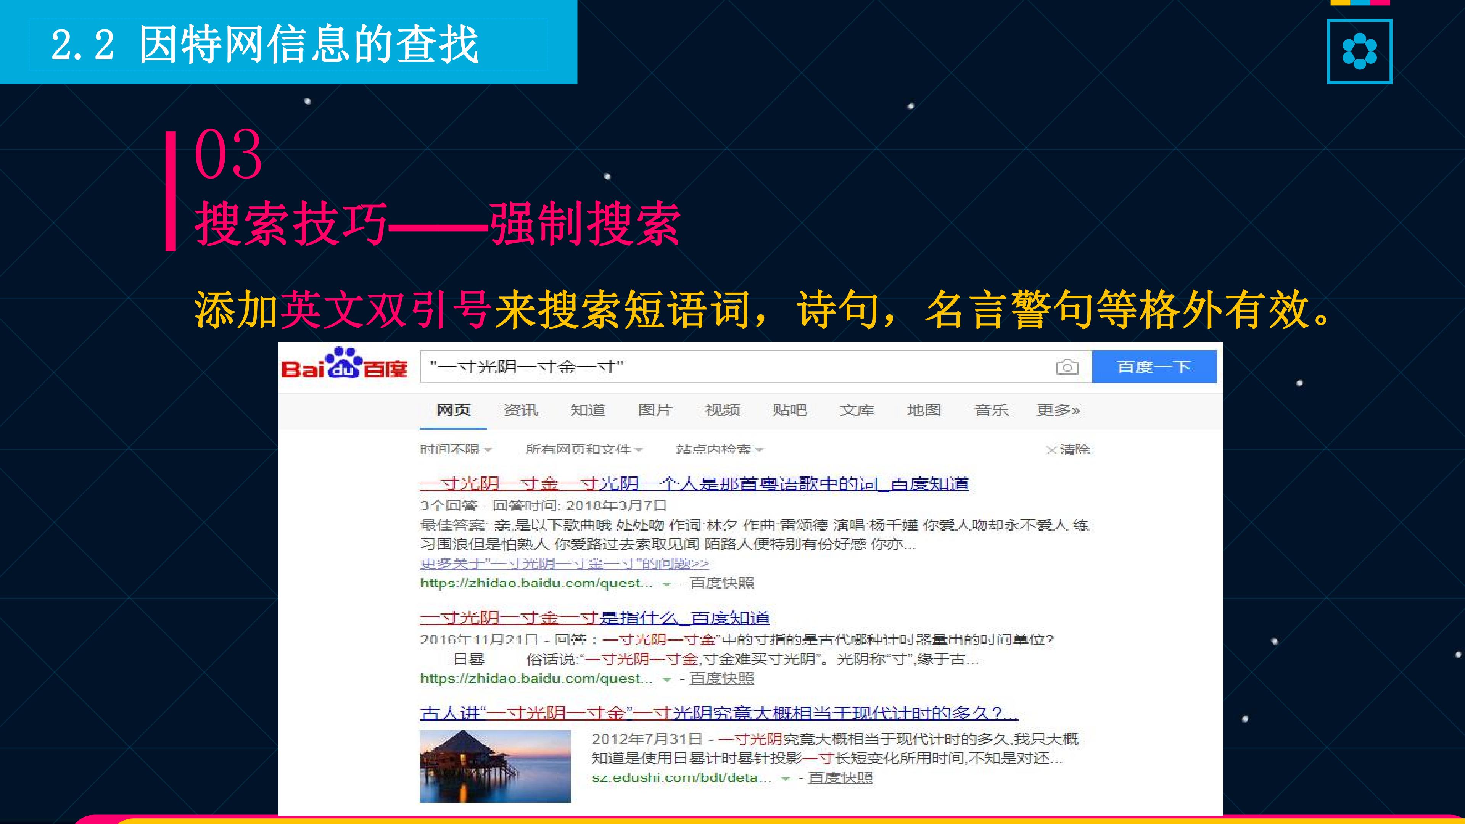This screenshot has width=1465, height=824.
Task: Select the 网页 tab
Action: 453,410
